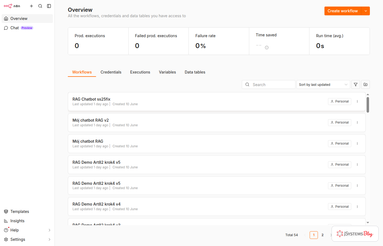Open actions menu for Mój chatbot RAG v2
Viewport: 383px width, 246px height.
[x=357, y=122]
